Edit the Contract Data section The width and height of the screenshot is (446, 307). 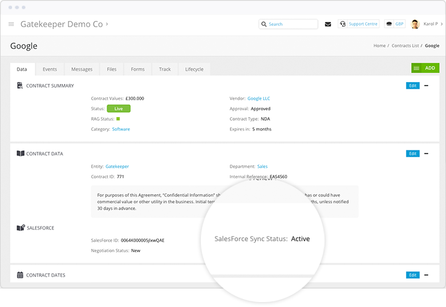tap(413, 153)
